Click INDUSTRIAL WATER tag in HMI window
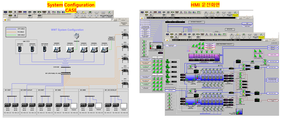Image resolution: width=283 pixels, height=119 pixels. click(x=171, y=88)
